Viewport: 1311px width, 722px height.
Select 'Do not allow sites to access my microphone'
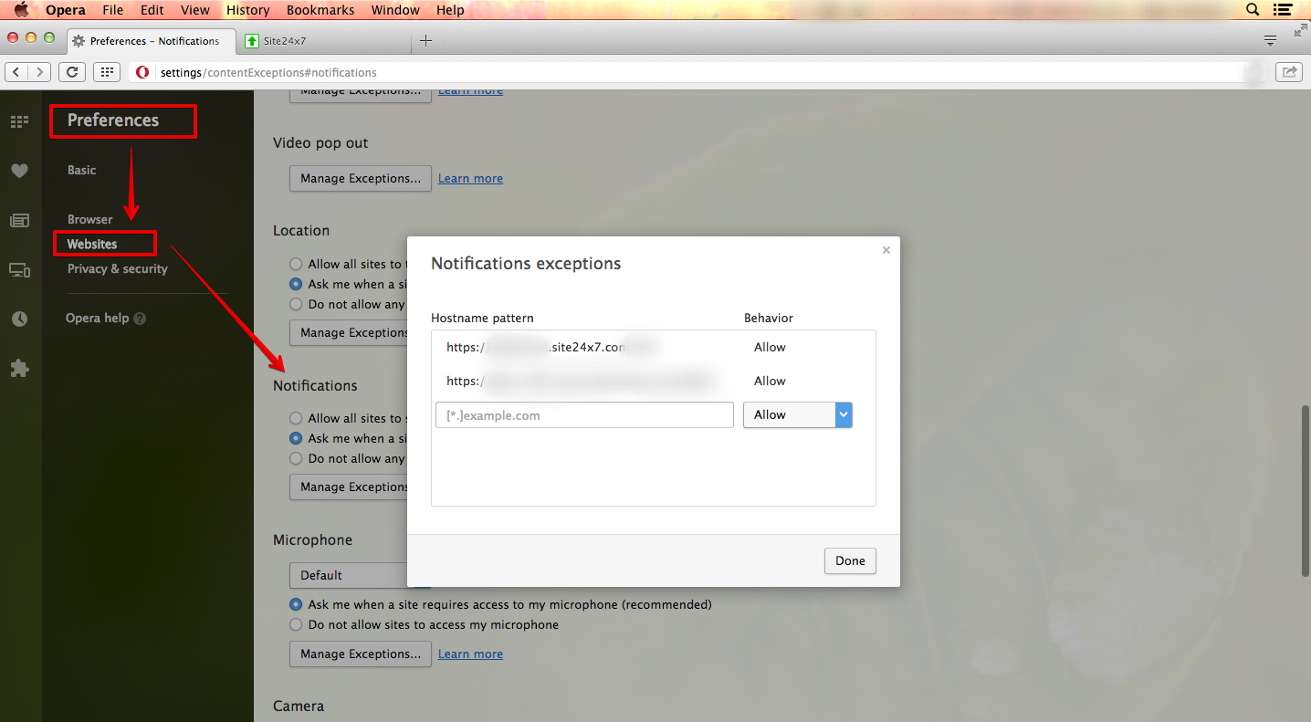[x=296, y=625]
